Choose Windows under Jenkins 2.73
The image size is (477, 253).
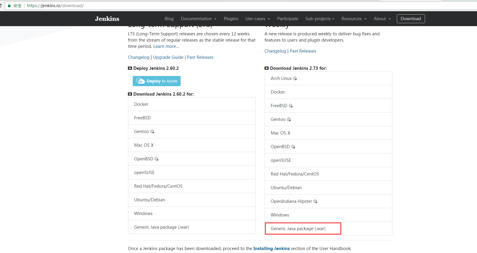pos(328,215)
